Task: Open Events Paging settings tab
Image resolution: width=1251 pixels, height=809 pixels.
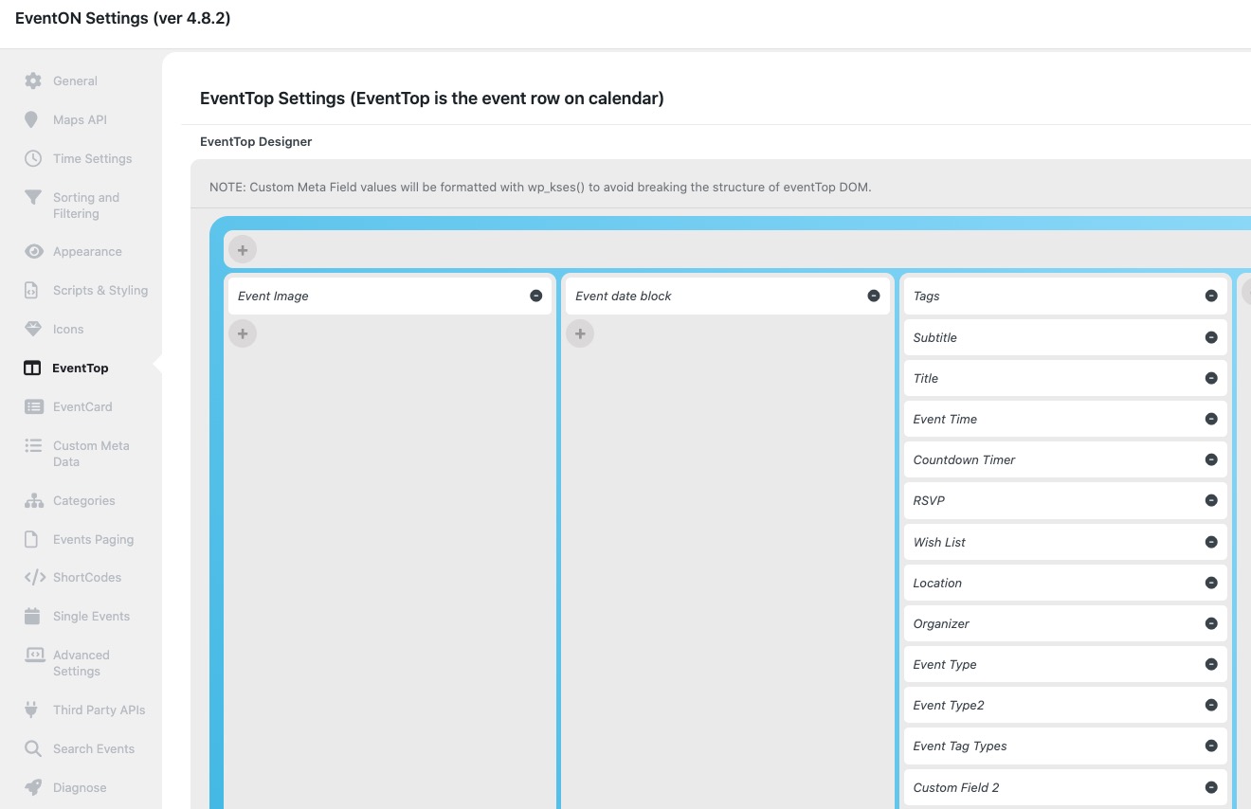Action: pos(93,539)
